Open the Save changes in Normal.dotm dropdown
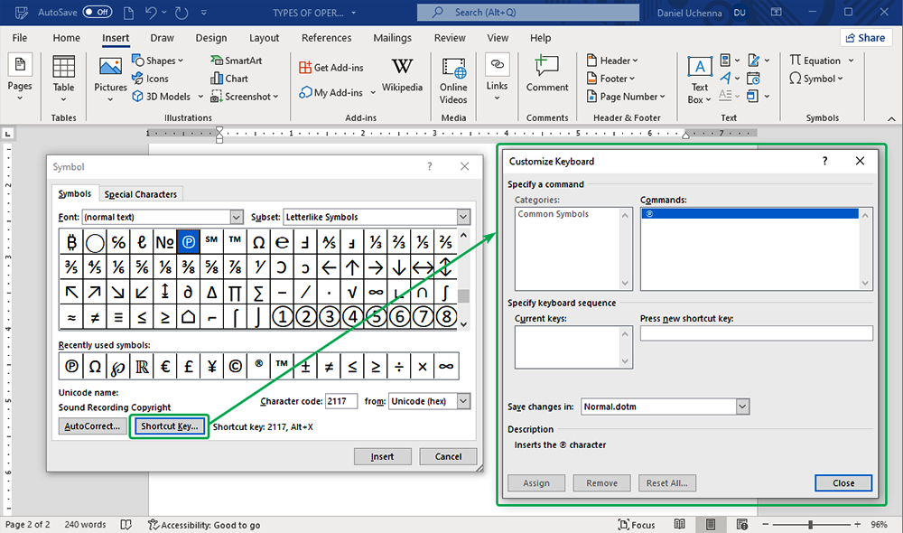The image size is (903, 533). 742,407
